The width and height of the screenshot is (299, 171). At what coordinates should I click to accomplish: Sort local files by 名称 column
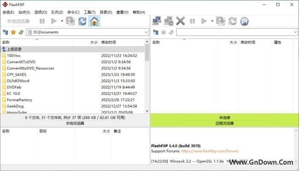[x=37, y=42]
